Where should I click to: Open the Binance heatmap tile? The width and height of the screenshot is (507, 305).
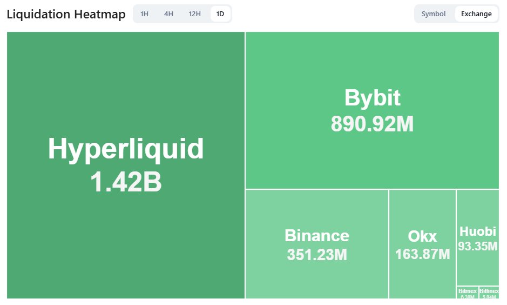tap(317, 244)
